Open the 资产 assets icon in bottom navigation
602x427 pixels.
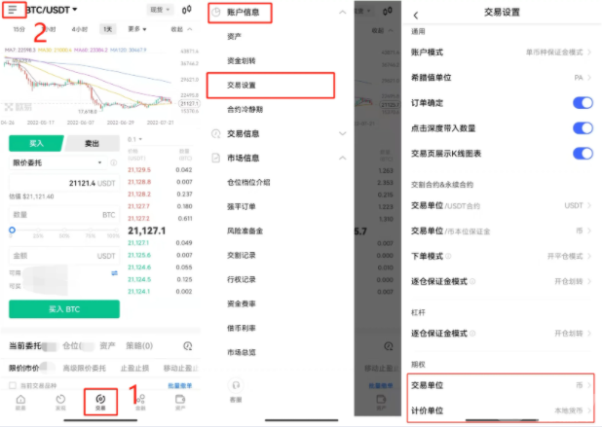[180, 401]
